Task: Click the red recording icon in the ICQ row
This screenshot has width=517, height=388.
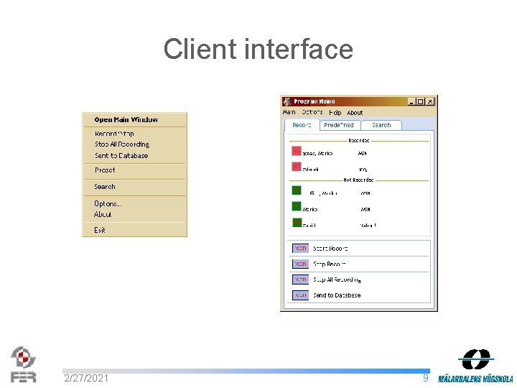Action: (297, 166)
